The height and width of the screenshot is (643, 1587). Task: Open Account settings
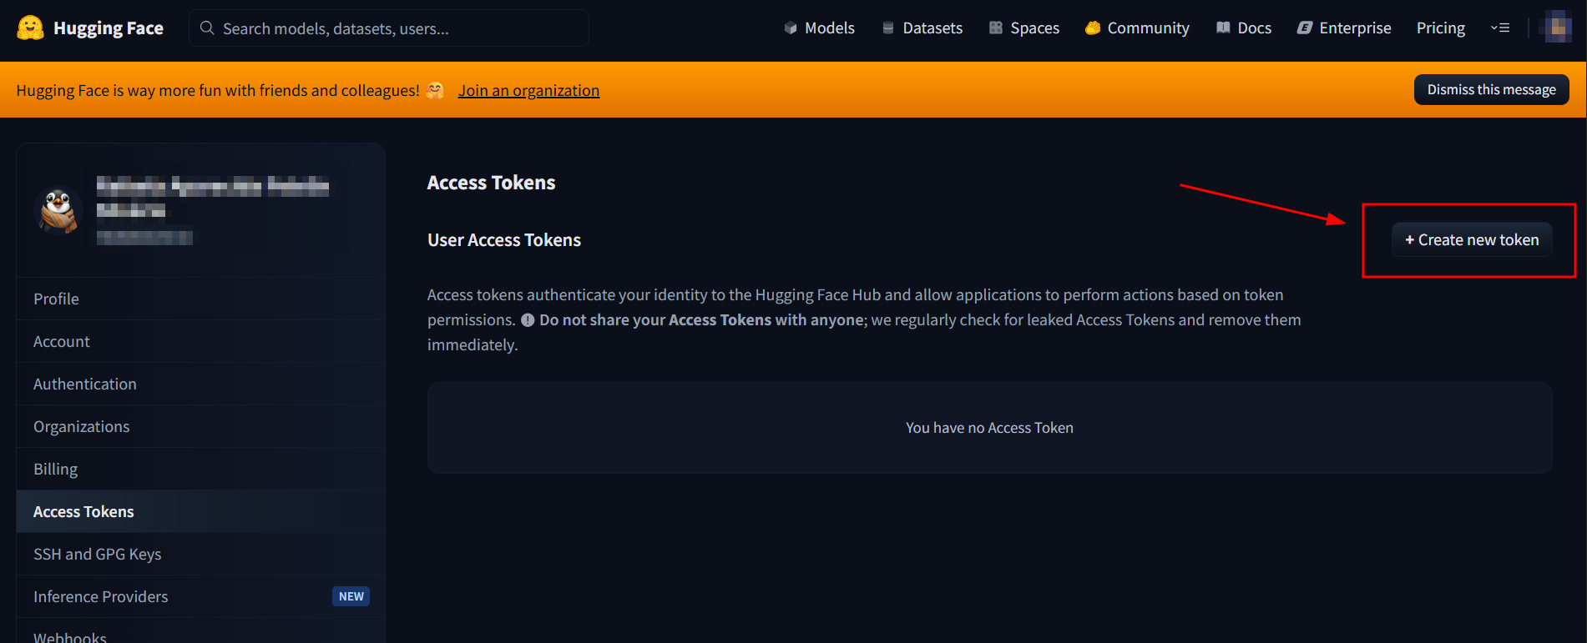tap(200, 341)
